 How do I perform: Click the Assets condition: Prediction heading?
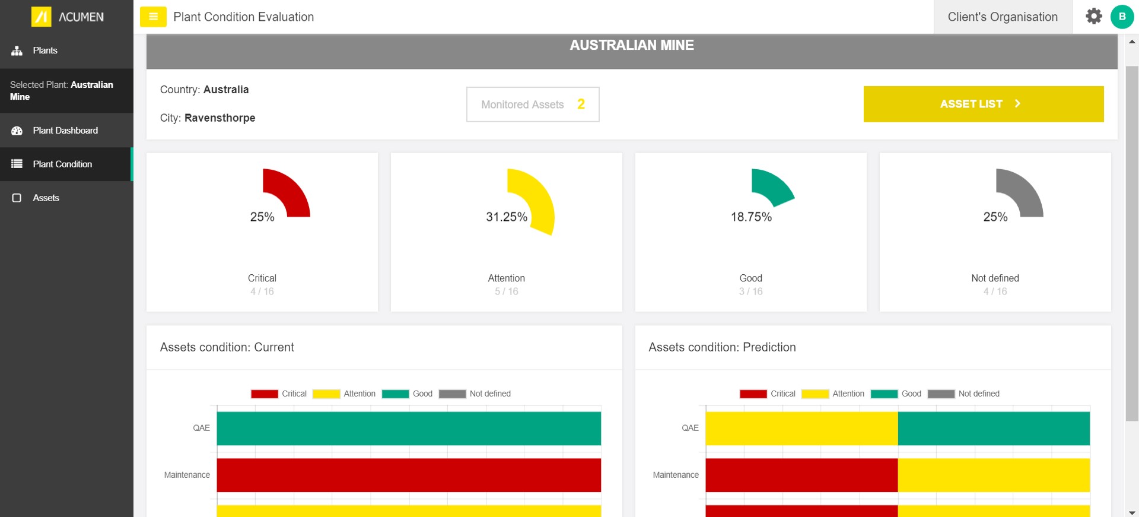[722, 347]
